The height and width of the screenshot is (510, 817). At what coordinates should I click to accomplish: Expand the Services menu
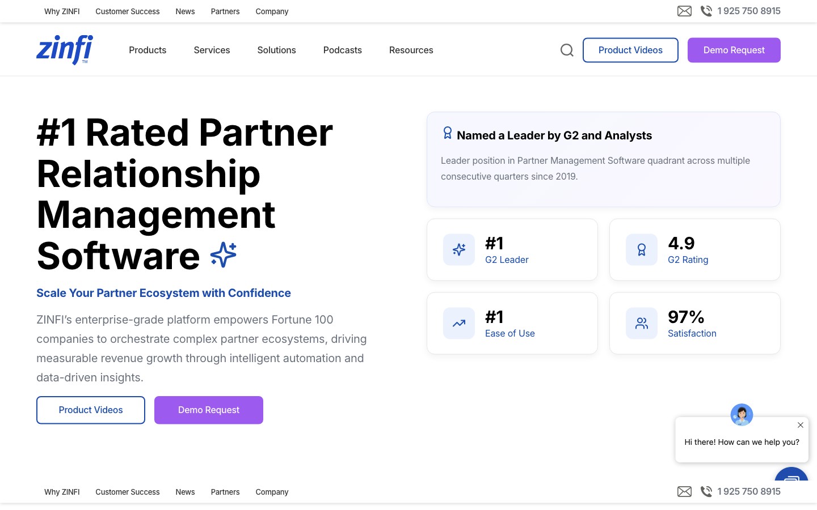(x=212, y=50)
